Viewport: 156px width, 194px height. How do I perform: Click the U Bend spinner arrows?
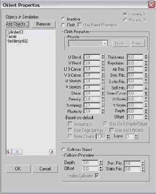pos(103,57)
